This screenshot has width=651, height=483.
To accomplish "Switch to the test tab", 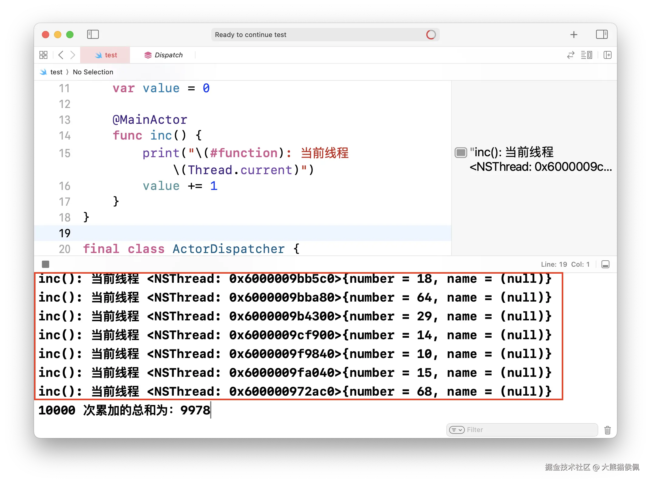I will (x=106, y=55).
